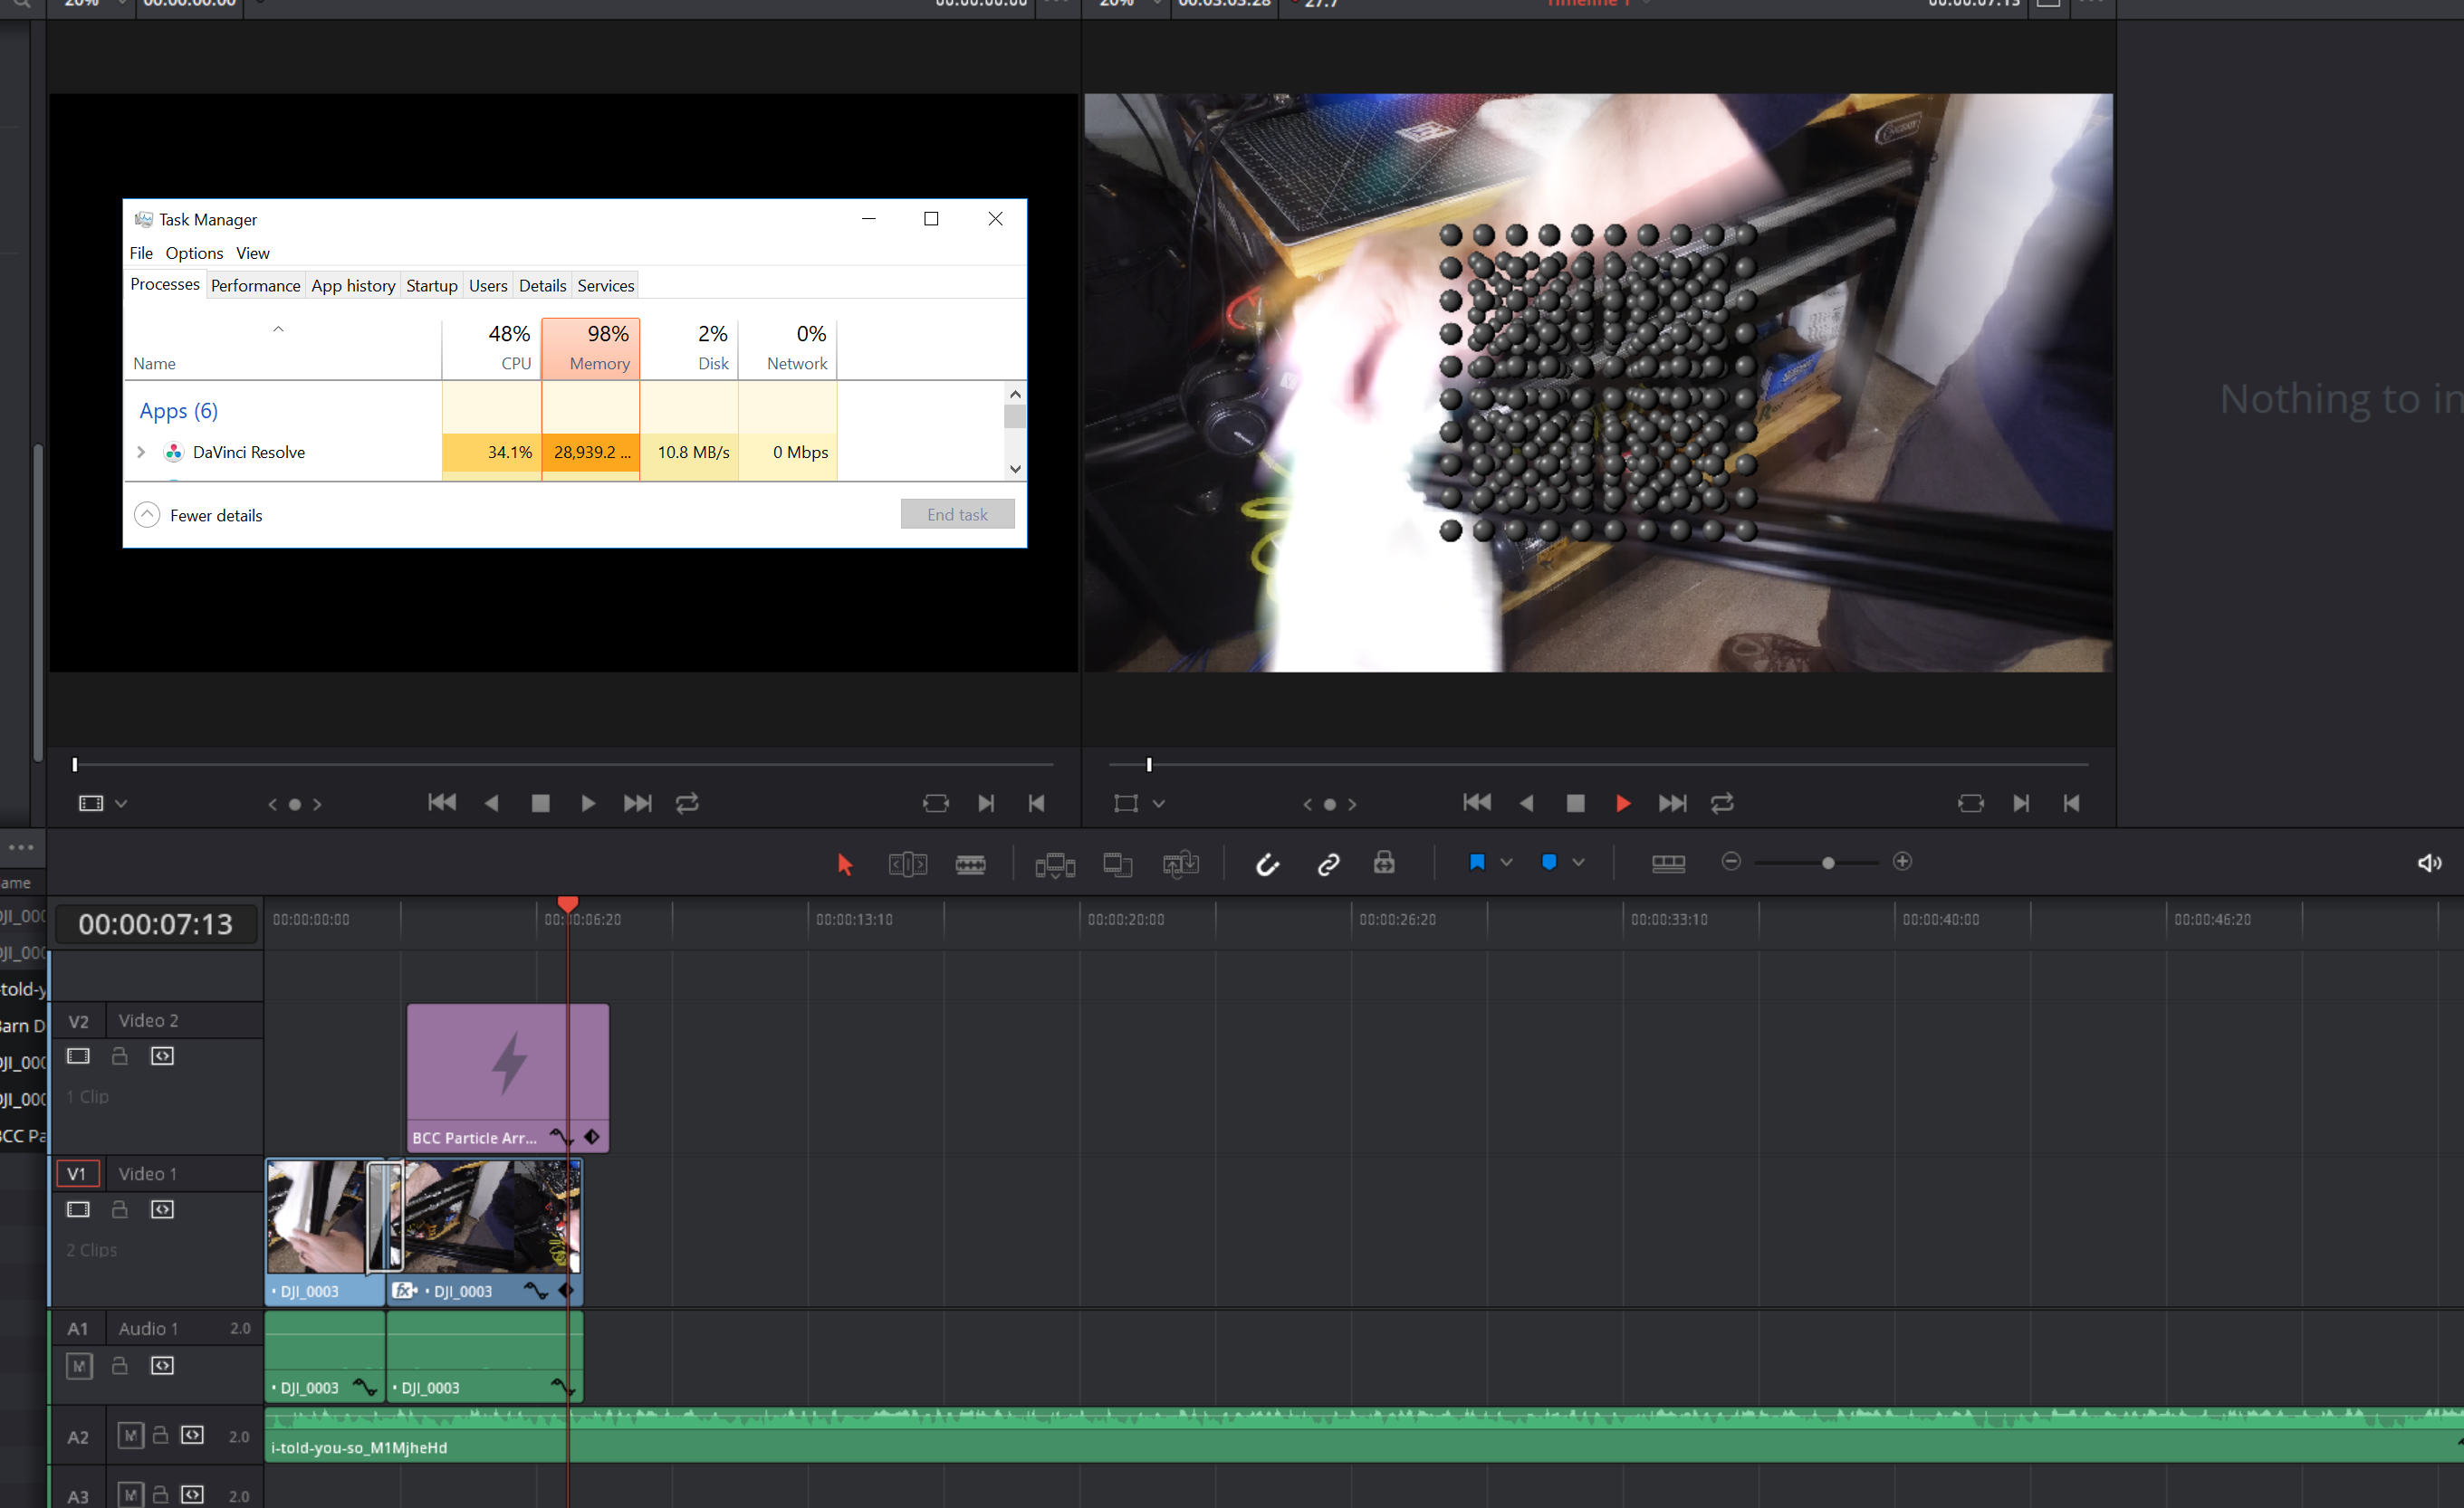Toggle timeline Snapping magnet icon
The image size is (2464, 1508).
[x=1267, y=864]
